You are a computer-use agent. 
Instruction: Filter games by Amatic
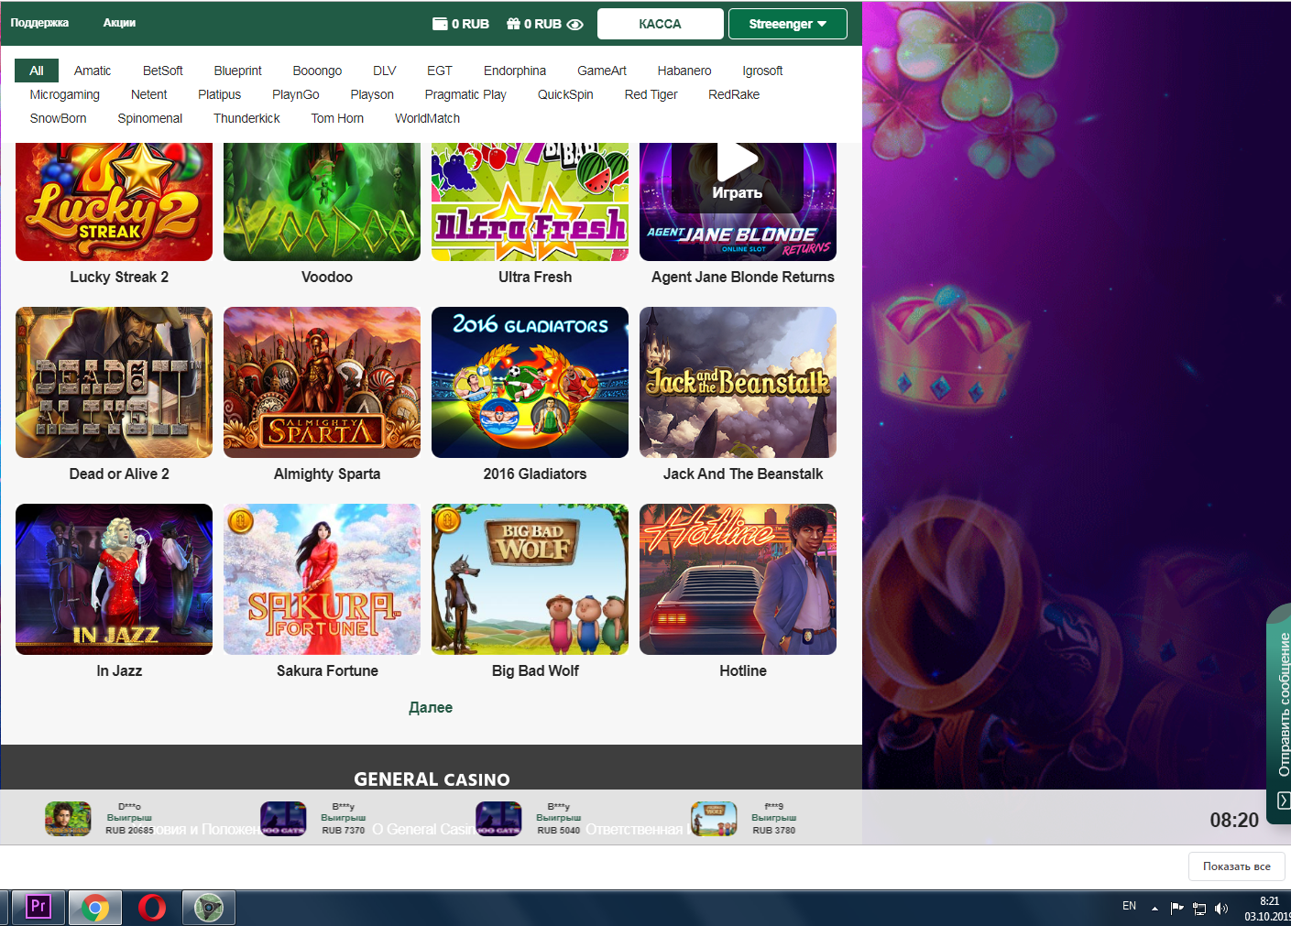click(x=93, y=71)
